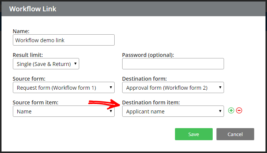This screenshot has width=267, height=153.
Task: Click the 'Name:' field label
Action: click(x=21, y=31)
